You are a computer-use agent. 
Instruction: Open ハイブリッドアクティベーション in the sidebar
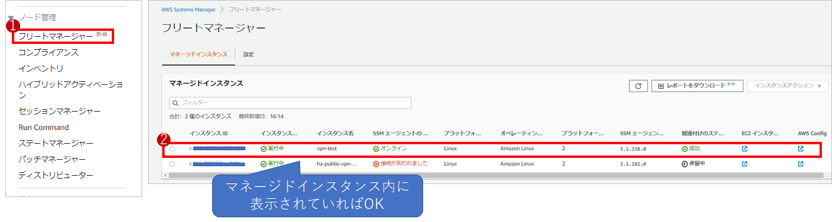tap(71, 89)
